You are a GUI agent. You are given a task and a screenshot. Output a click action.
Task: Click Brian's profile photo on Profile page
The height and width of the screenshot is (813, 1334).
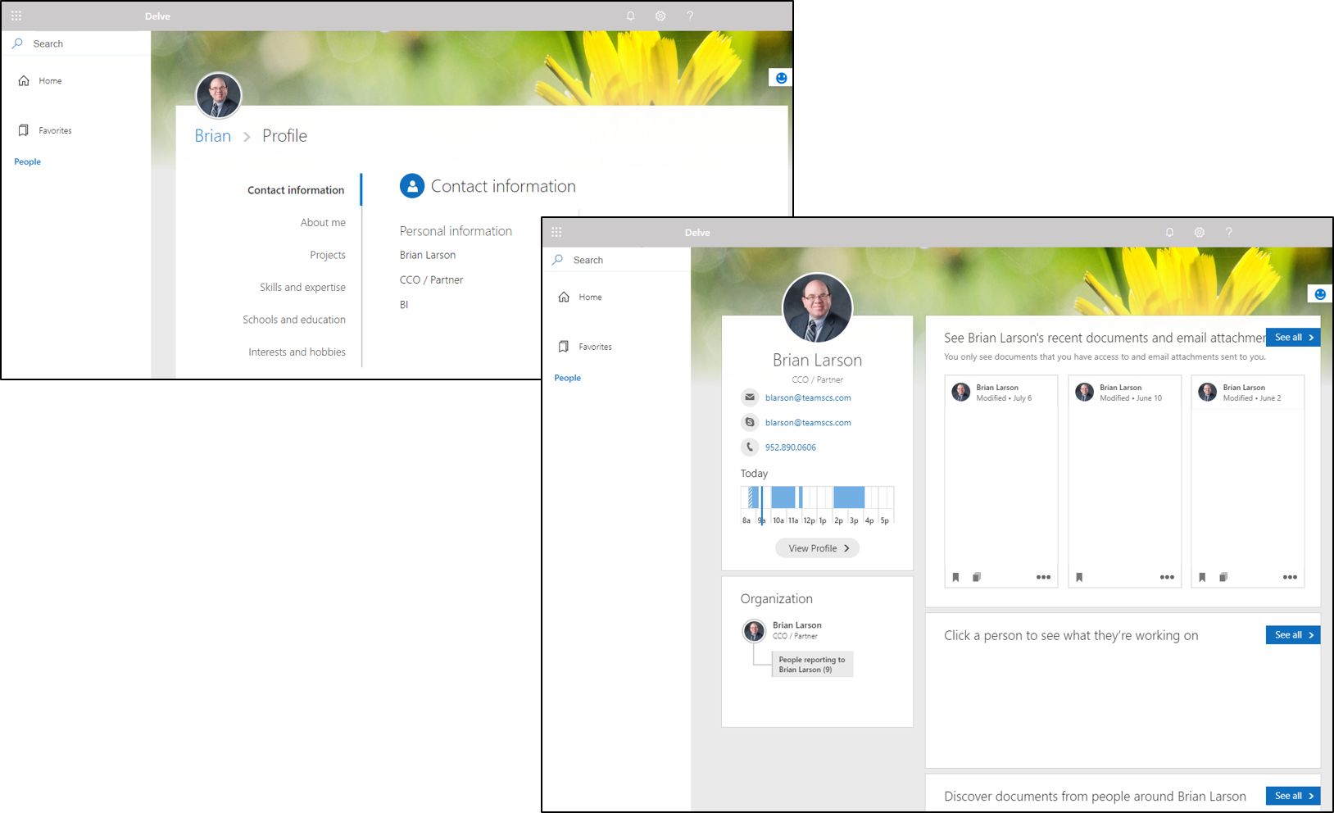pos(219,95)
